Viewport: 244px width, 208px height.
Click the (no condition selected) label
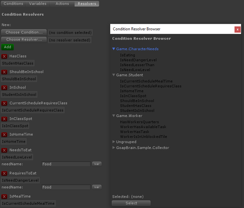point(70,33)
